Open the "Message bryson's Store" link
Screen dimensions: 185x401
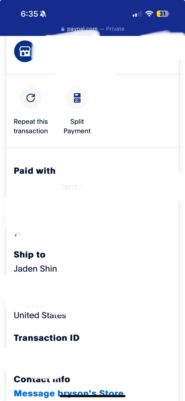coord(69,393)
